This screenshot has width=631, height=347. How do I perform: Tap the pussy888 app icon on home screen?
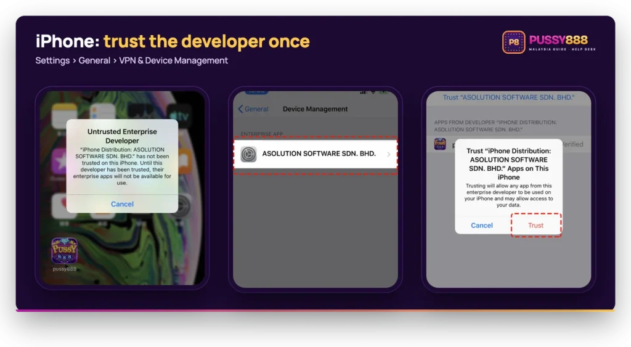pos(64,250)
